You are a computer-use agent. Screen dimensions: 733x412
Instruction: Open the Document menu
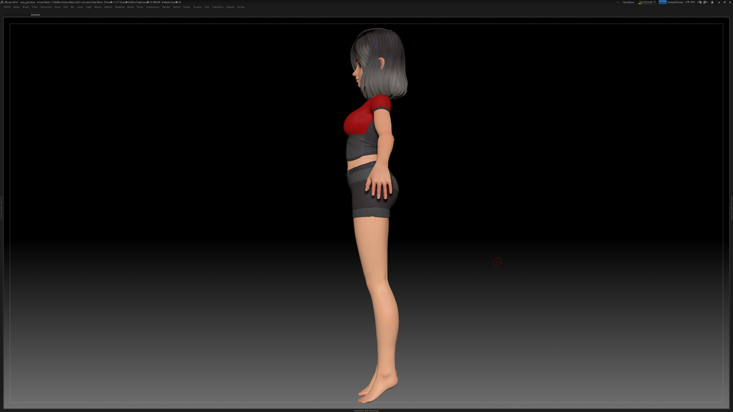pyautogui.click(x=46, y=7)
